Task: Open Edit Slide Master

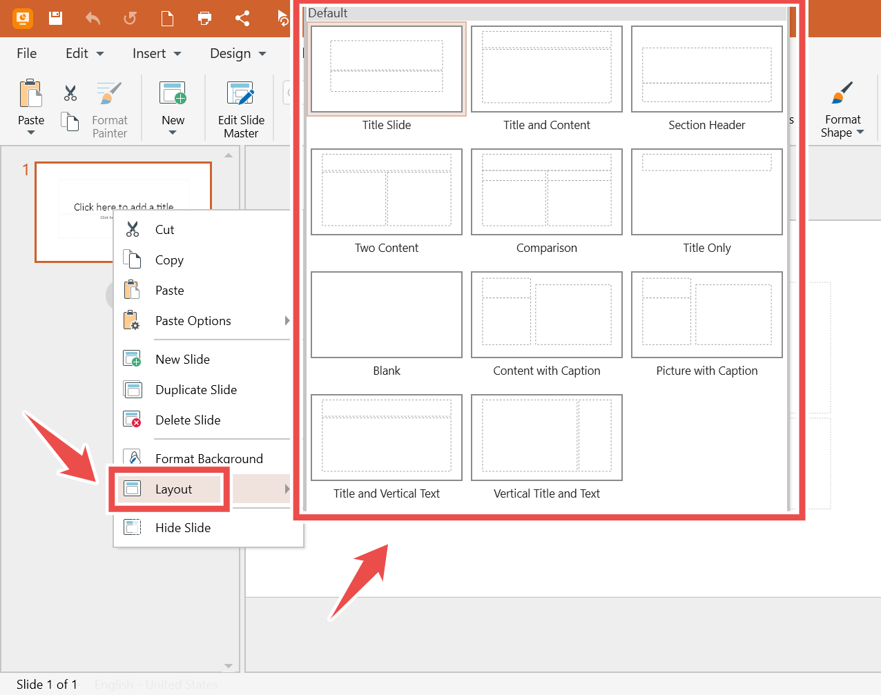Action: [x=240, y=107]
